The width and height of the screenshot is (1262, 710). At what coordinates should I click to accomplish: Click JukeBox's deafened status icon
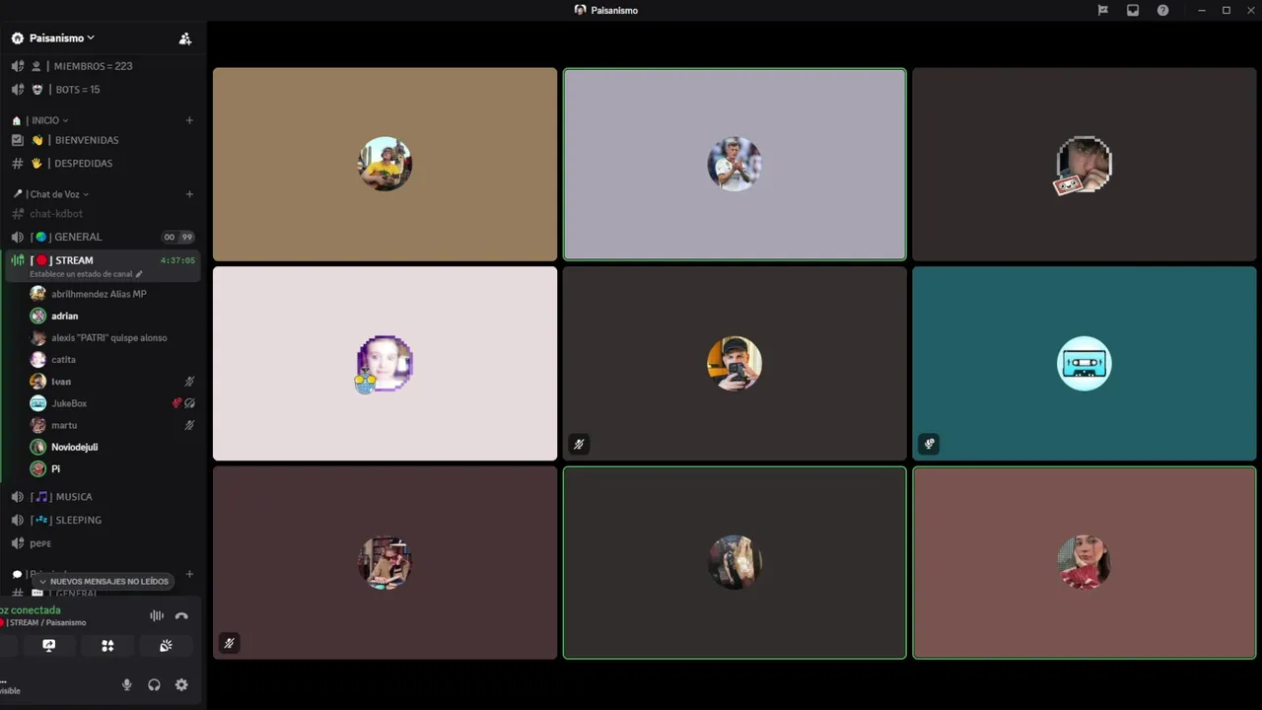pos(190,403)
